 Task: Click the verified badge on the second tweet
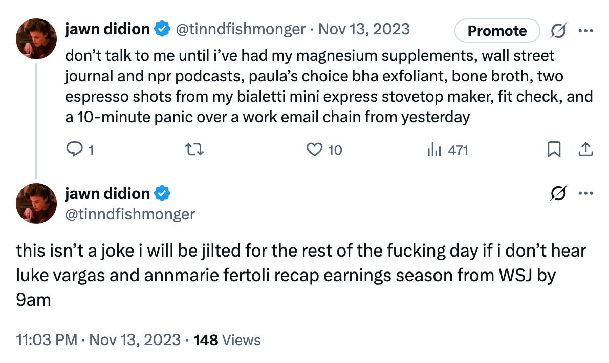pos(163,194)
